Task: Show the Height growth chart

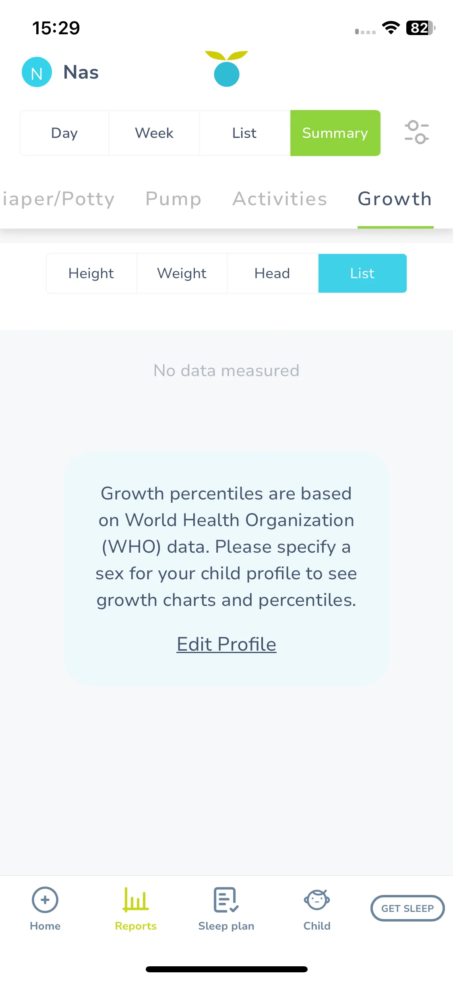Action: (x=91, y=273)
